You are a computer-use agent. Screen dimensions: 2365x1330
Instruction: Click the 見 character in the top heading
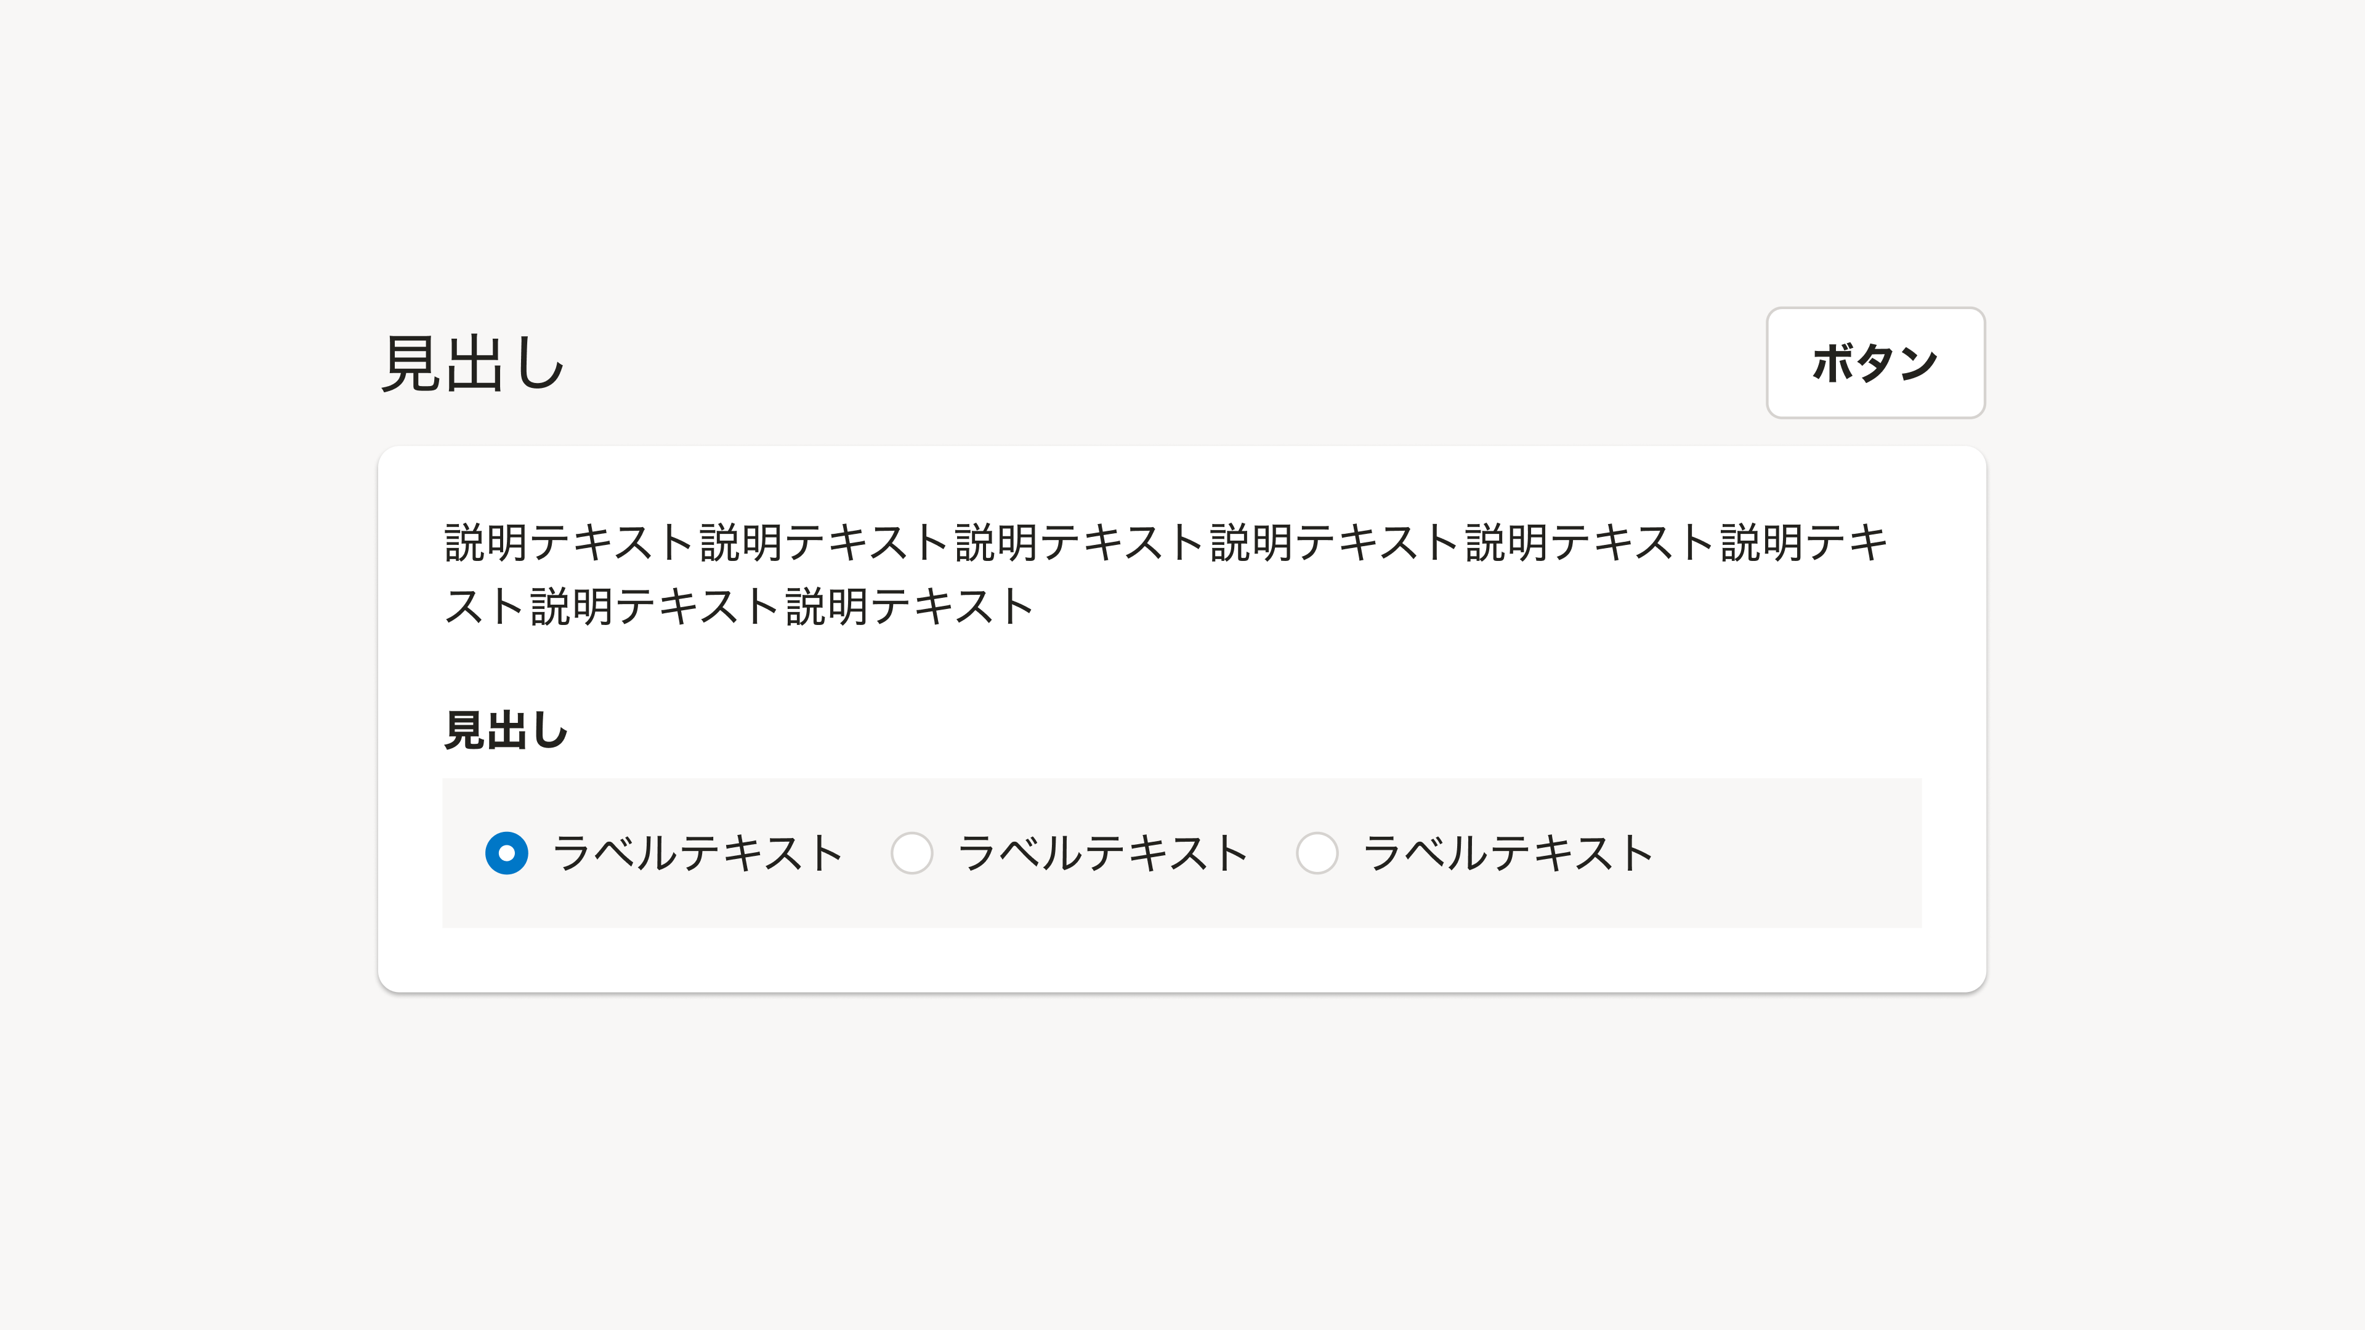tap(410, 365)
